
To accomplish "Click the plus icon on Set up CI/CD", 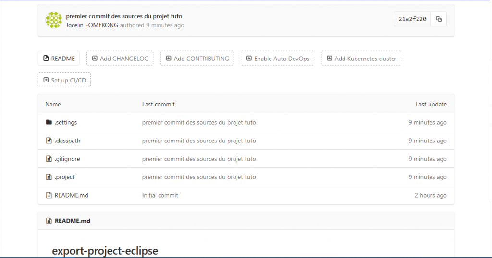I will coord(46,80).
